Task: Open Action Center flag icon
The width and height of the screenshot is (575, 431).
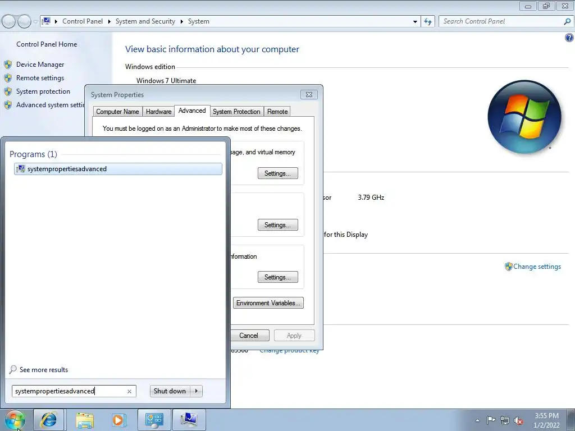Action: (x=491, y=420)
